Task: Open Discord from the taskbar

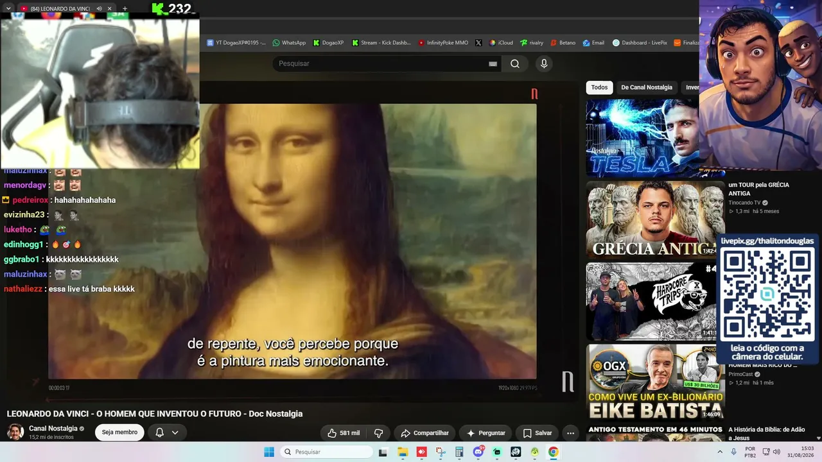Action: (478, 452)
